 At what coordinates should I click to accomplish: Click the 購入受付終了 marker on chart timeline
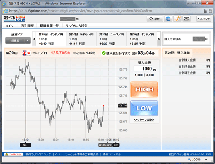click(105, 145)
